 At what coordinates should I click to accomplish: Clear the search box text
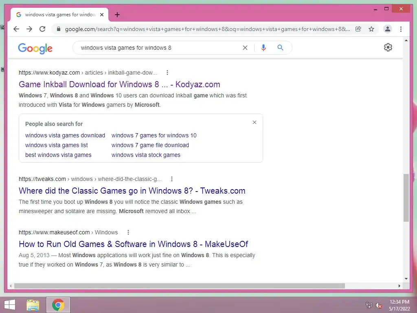[245, 48]
